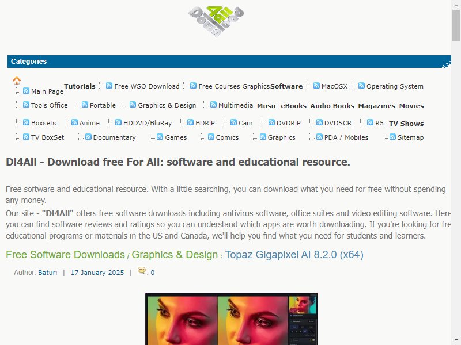461x345 pixels.
Task: Click the orange home icon
Action: (x=17, y=80)
